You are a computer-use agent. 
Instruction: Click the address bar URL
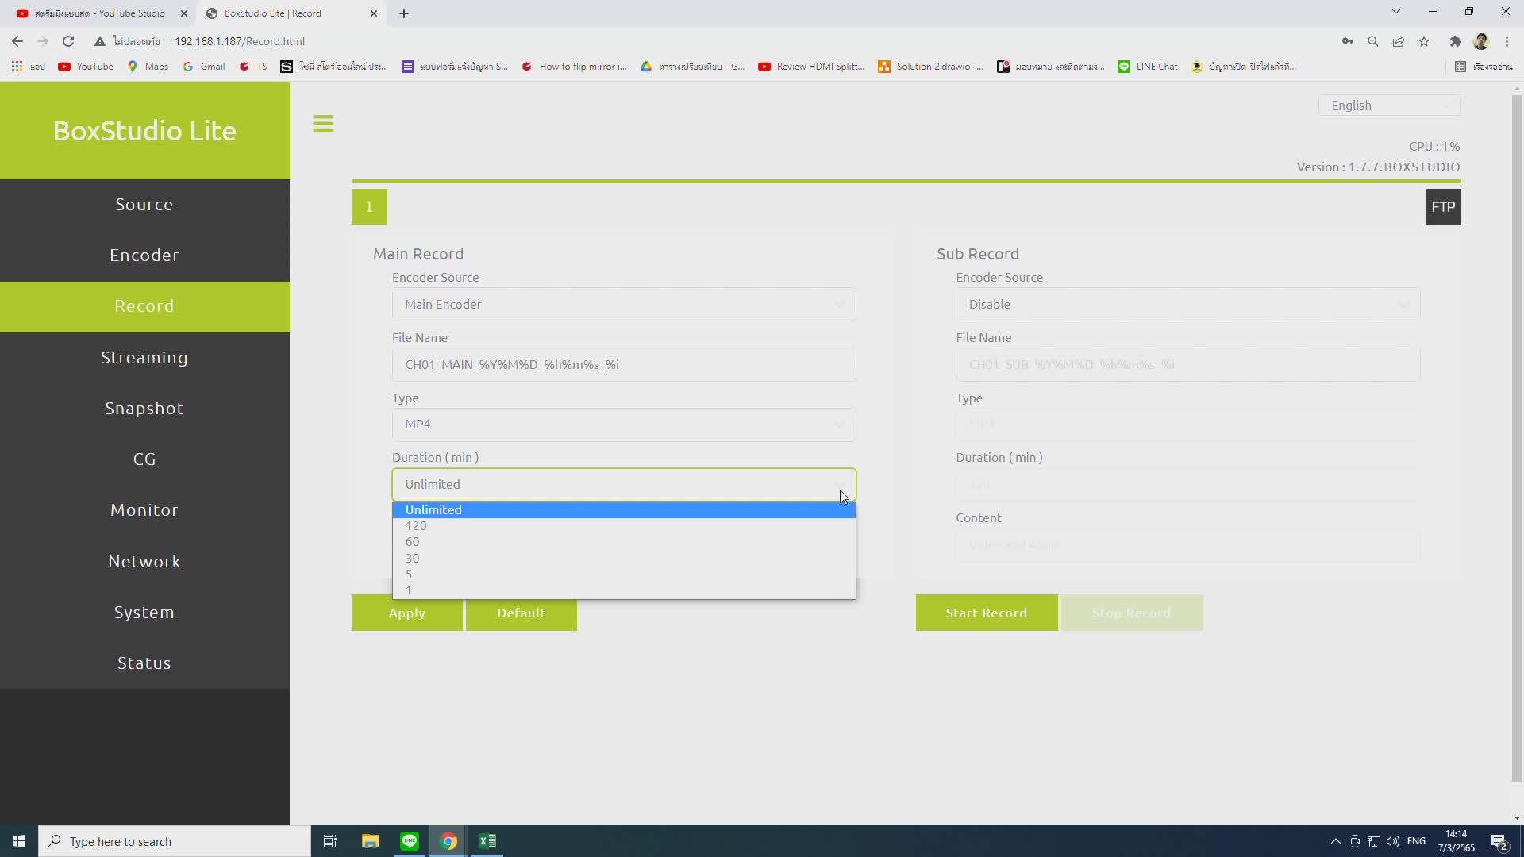(x=240, y=41)
